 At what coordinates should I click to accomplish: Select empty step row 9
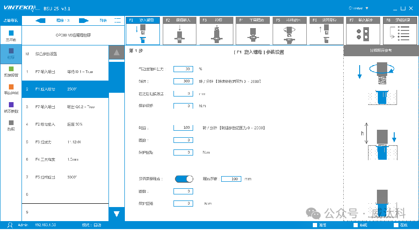(x=65, y=212)
